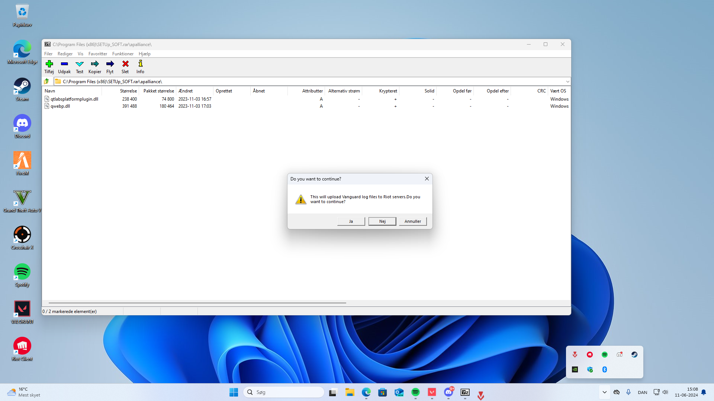Click the Annuller button
This screenshot has width=714, height=401.
coord(412,221)
